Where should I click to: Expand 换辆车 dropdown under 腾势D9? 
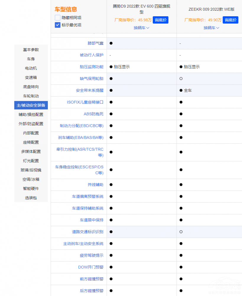[x=142, y=28]
